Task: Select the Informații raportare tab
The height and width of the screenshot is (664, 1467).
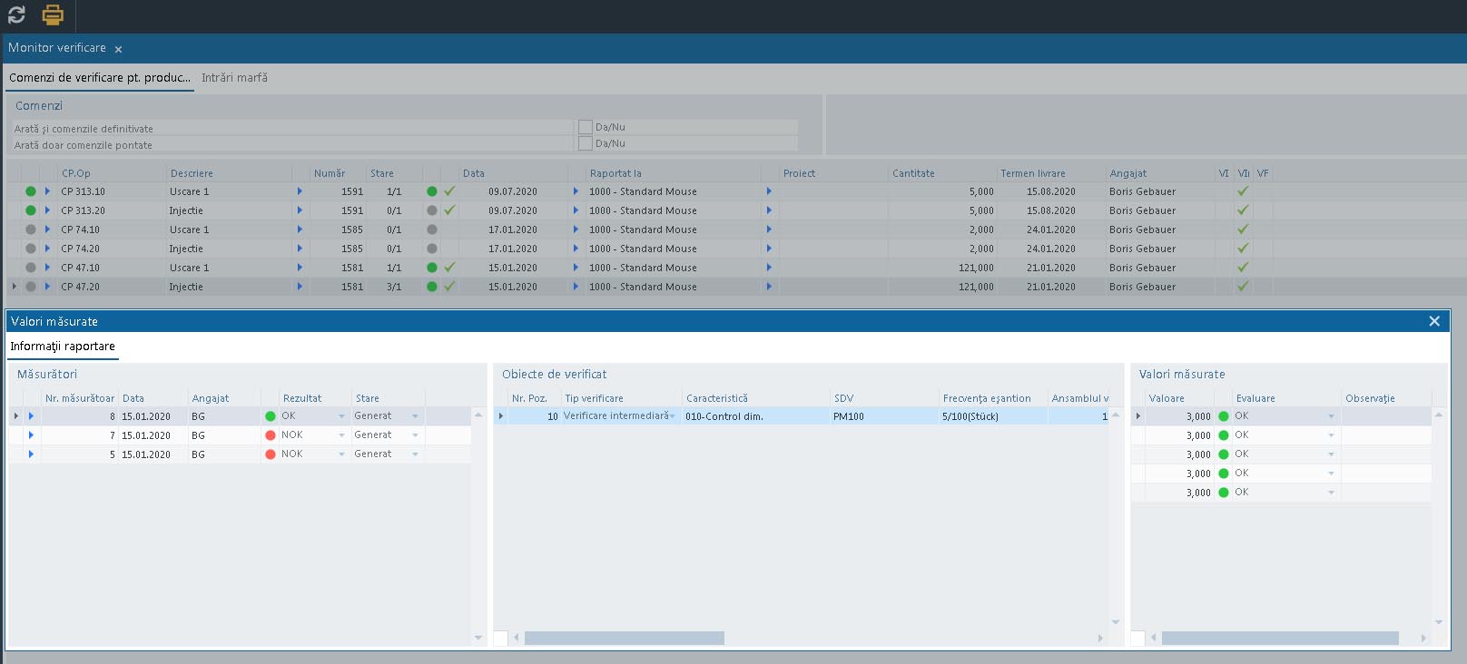Action: tap(63, 347)
